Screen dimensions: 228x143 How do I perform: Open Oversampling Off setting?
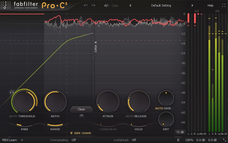(74, 140)
